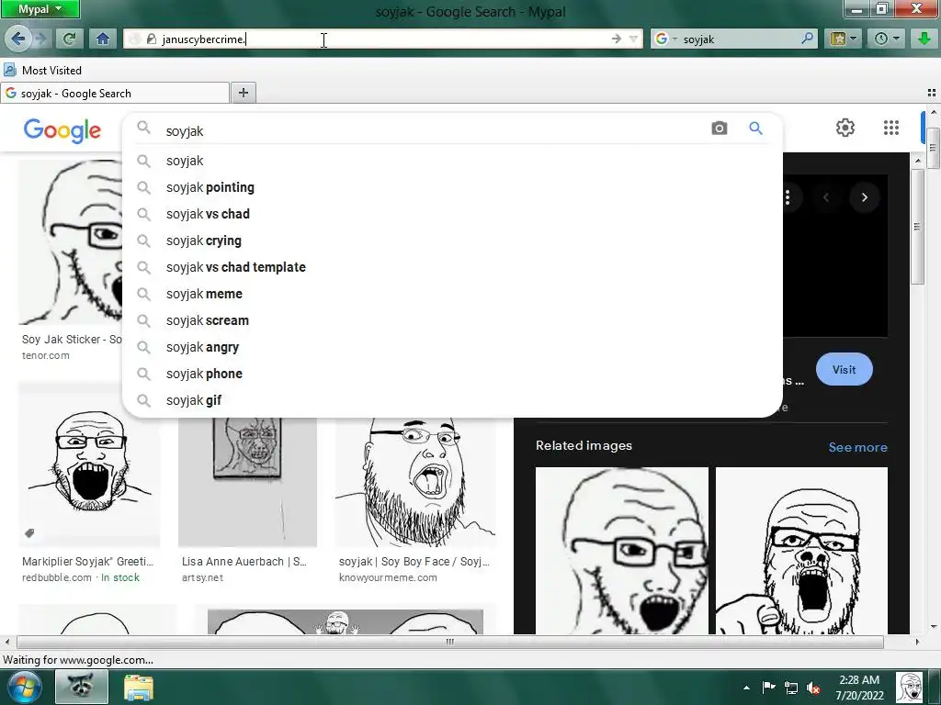Viewport: 941px width, 705px height.
Task: Open a new tab with plus button
Action: point(243,93)
